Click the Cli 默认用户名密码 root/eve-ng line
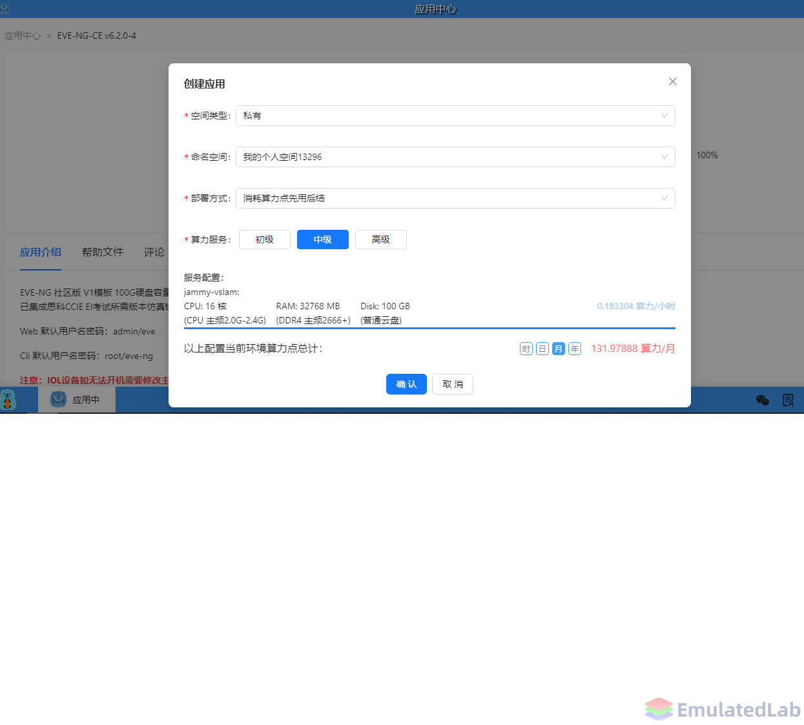Viewport: 804px width, 725px height. pyautogui.click(x=87, y=356)
